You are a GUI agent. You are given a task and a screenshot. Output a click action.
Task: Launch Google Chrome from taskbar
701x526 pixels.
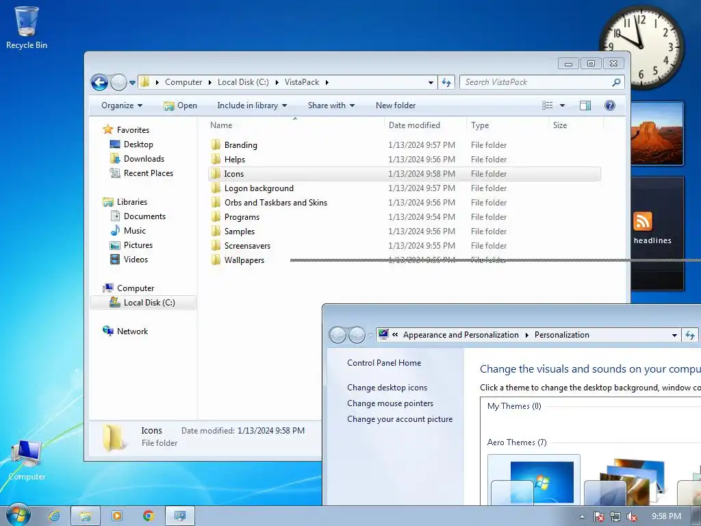[x=148, y=516]
